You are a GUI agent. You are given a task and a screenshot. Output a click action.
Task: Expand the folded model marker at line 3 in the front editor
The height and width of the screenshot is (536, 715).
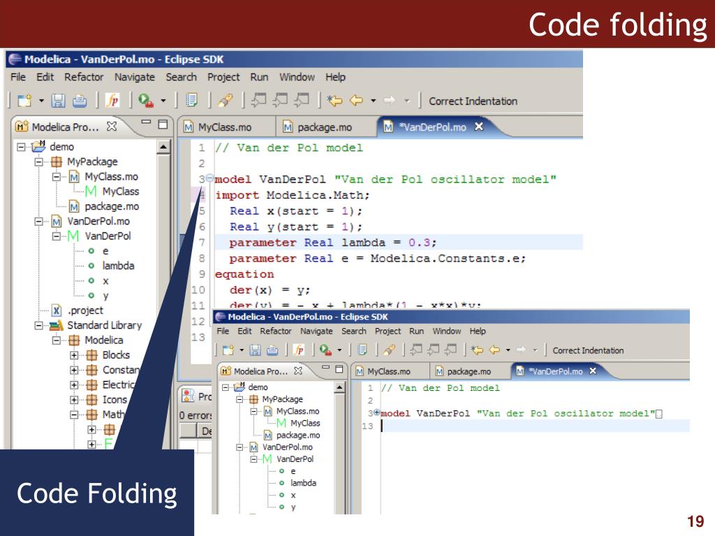[x=376, y=412]
